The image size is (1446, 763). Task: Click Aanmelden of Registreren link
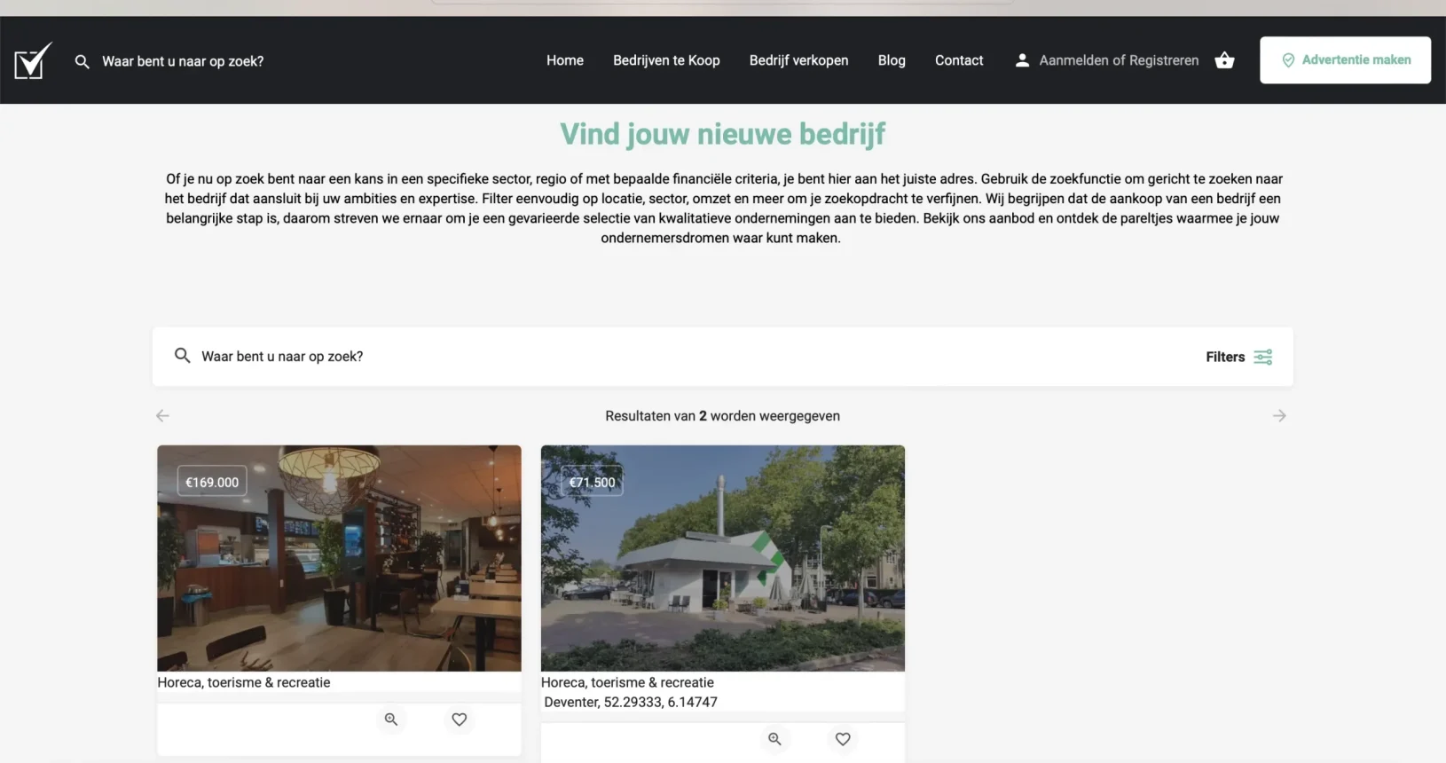pos(1118,60)
